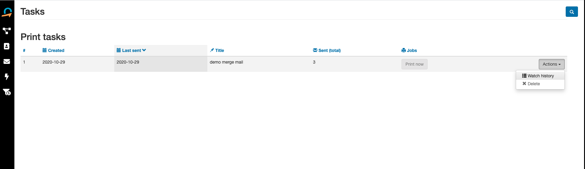Choose Delete from the Actions menu
Viewport: 585px width, 169px height.
pos(534,84)
